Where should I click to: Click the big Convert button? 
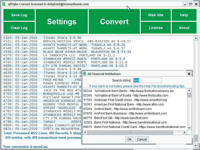[x=114, y=21]
